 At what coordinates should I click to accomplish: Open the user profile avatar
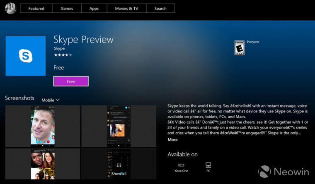point(11,8)
